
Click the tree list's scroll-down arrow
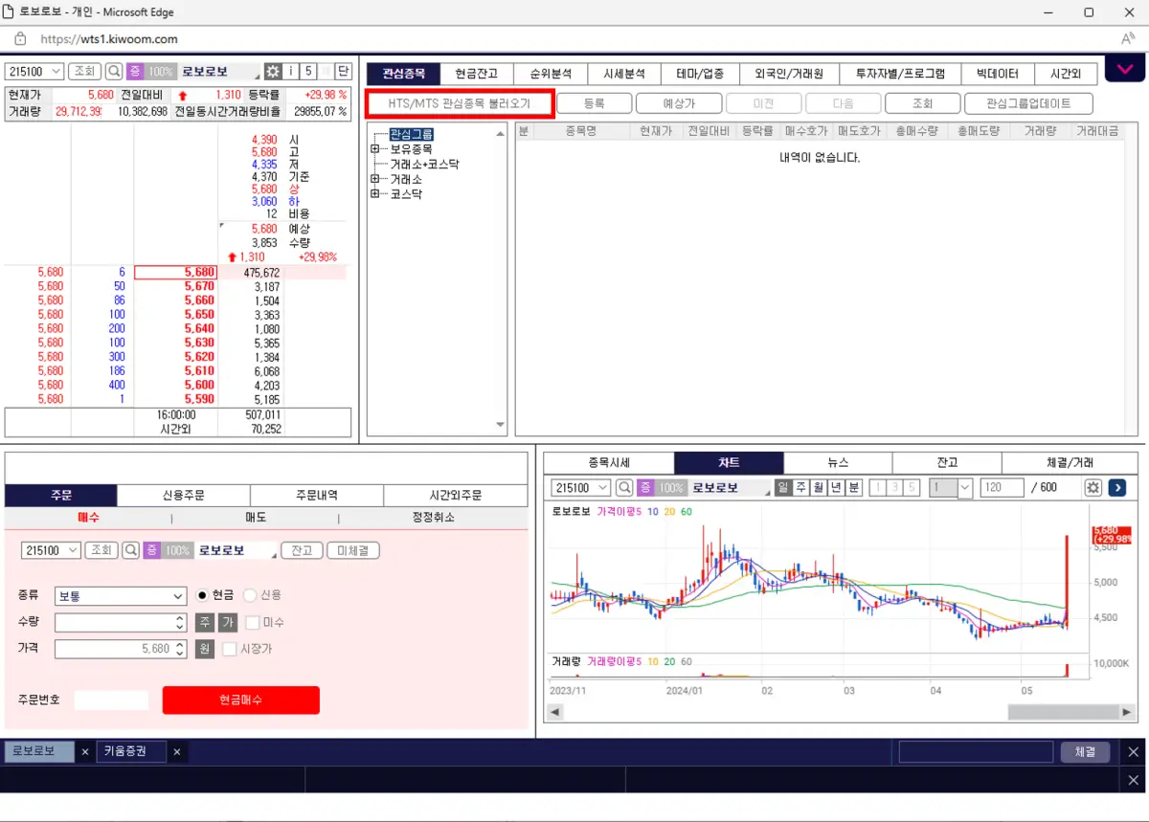500,425
